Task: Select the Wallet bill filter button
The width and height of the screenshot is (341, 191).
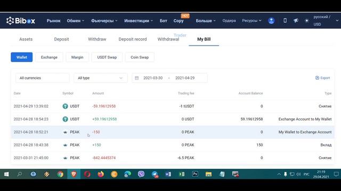Action: 22,57
